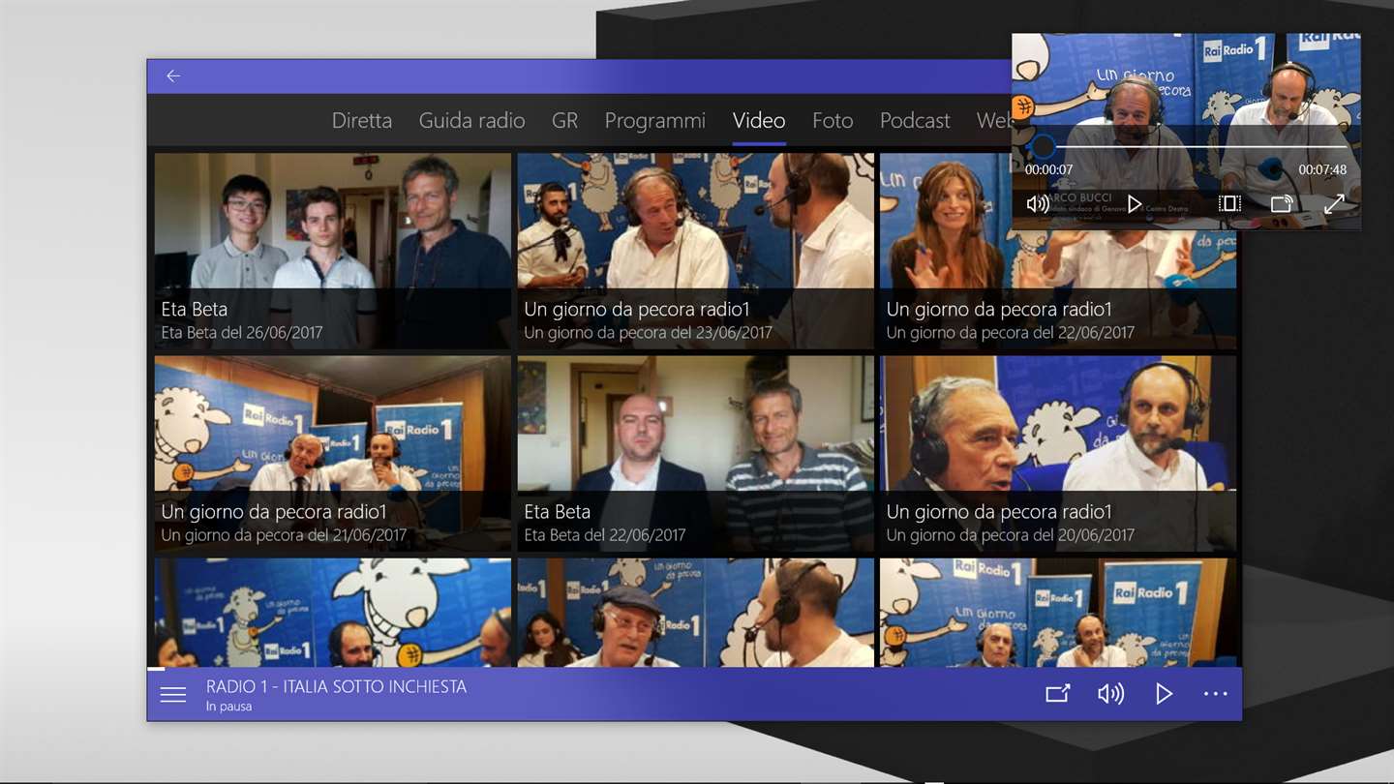Change aspect ratio in the mini video player

click(1229, 204)
